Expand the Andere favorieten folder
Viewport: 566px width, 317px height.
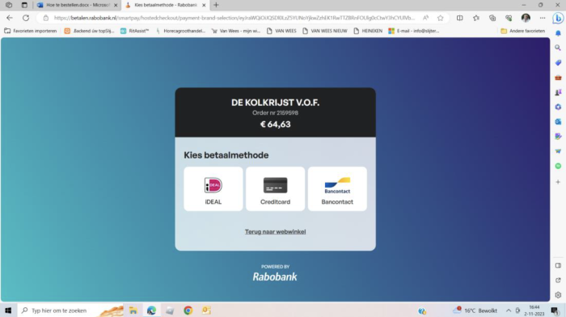[522, 31]
